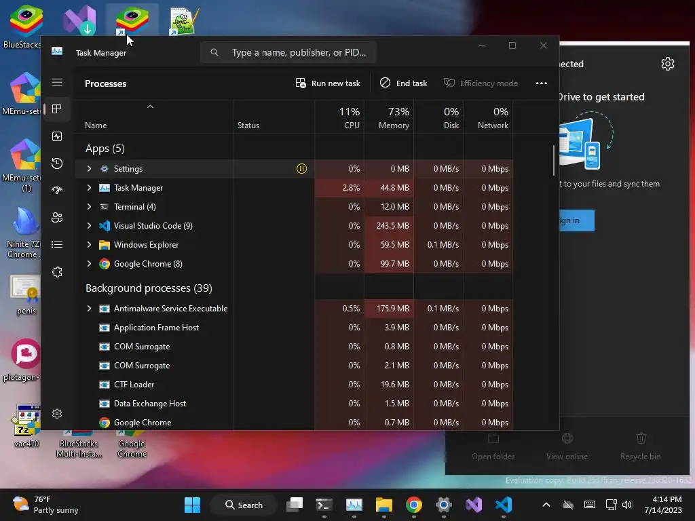Select background Google Chrome 0.7 MB row
Image resolution: width=695 pixels, height=521 pixels.
pos(293,422)
